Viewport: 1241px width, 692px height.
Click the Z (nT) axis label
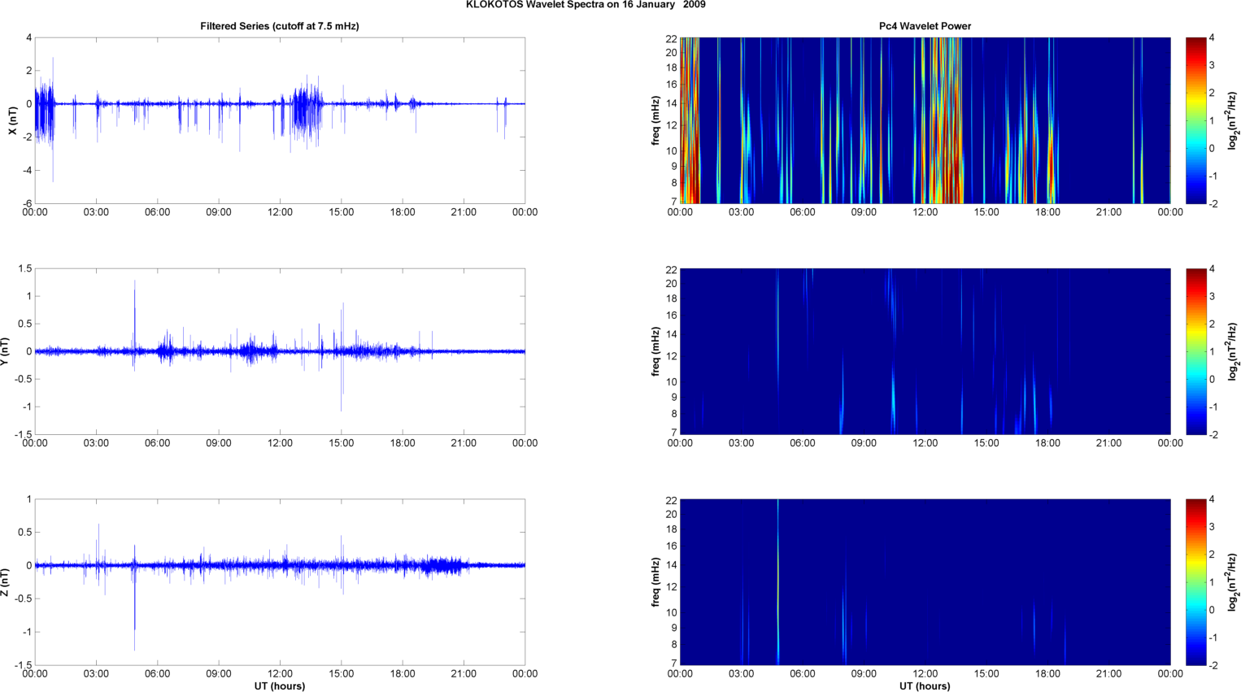(6, 582)
